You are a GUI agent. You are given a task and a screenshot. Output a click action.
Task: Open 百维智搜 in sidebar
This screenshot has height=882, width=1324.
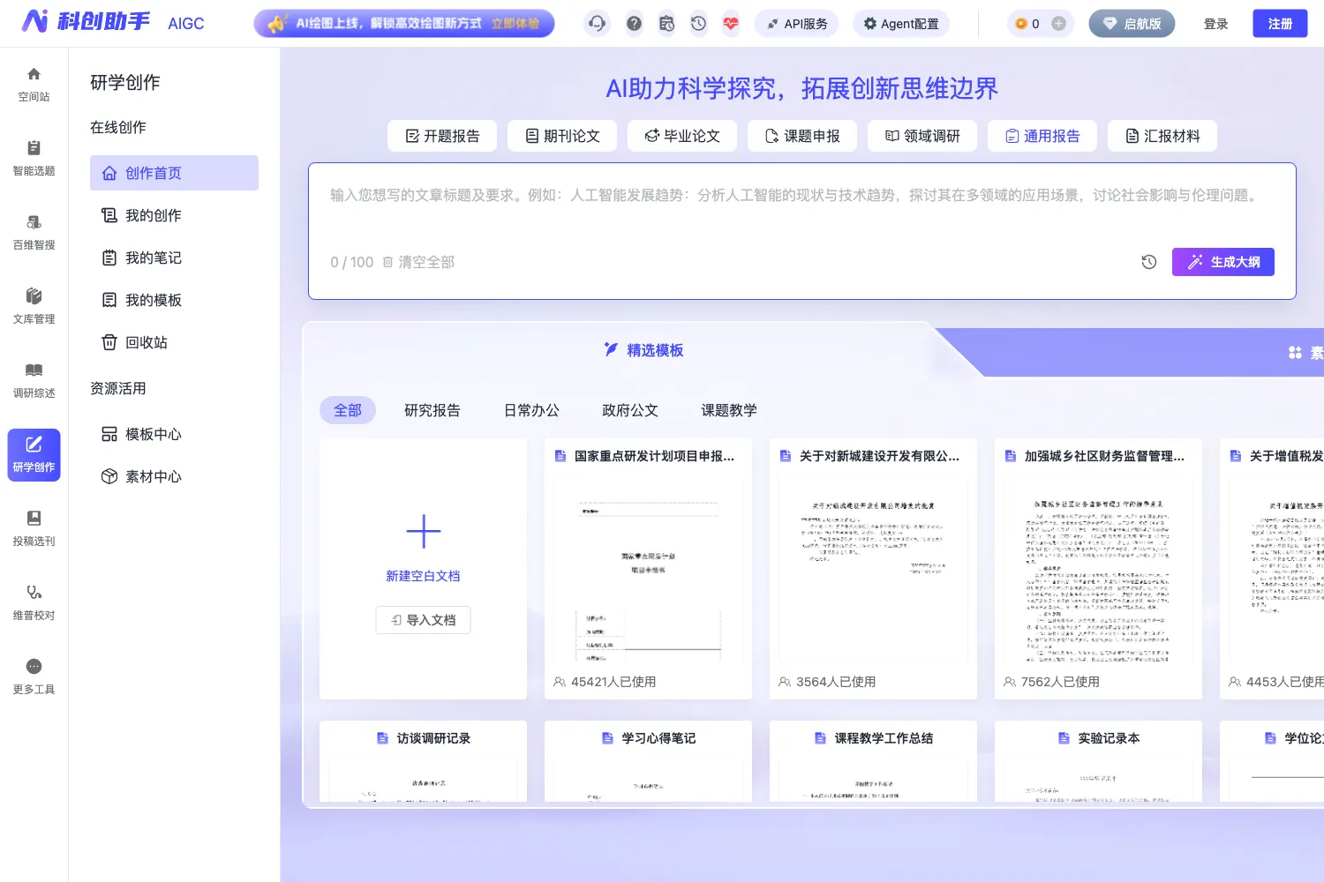point(34,233)
